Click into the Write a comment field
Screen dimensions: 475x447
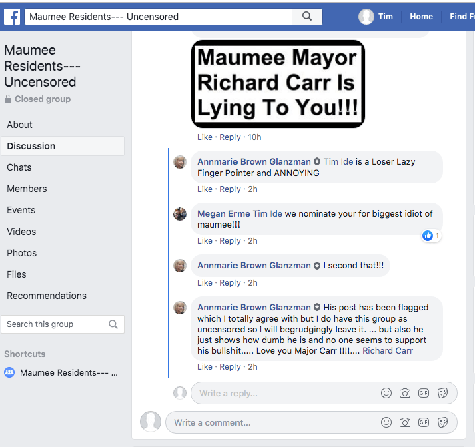(x=274, y=422)
